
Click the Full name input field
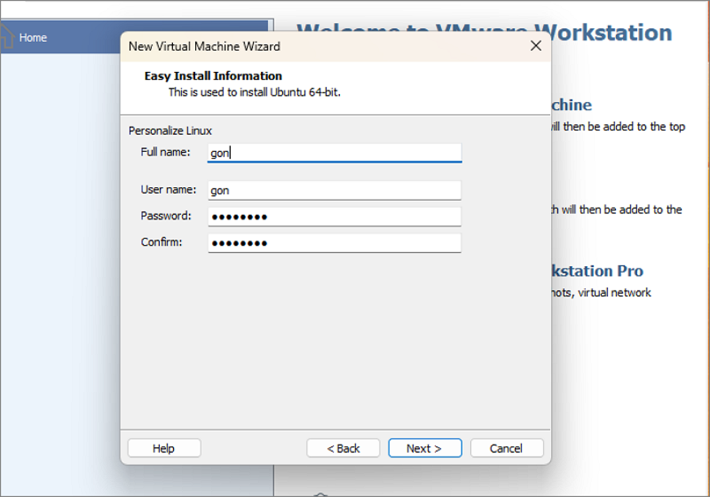(335, 153)
